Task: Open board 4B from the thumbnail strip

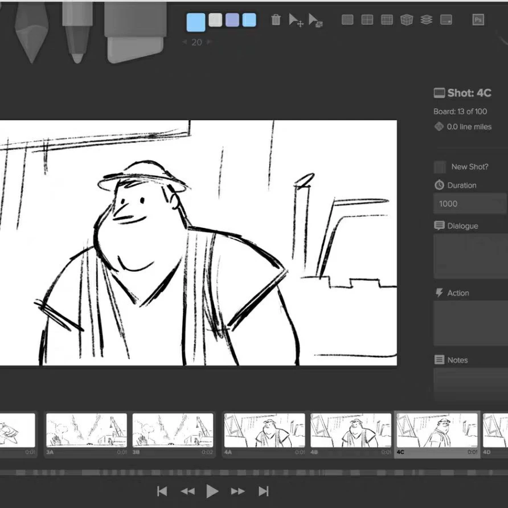Action: point(351,433)
